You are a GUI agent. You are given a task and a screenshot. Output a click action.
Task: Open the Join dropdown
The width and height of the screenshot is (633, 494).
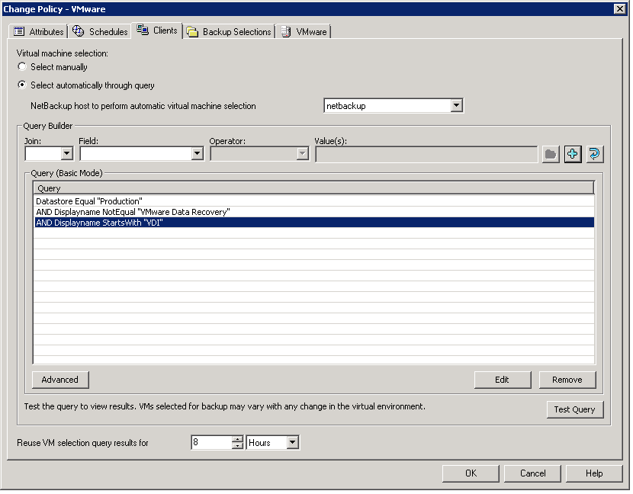click(x=66, y=153)
